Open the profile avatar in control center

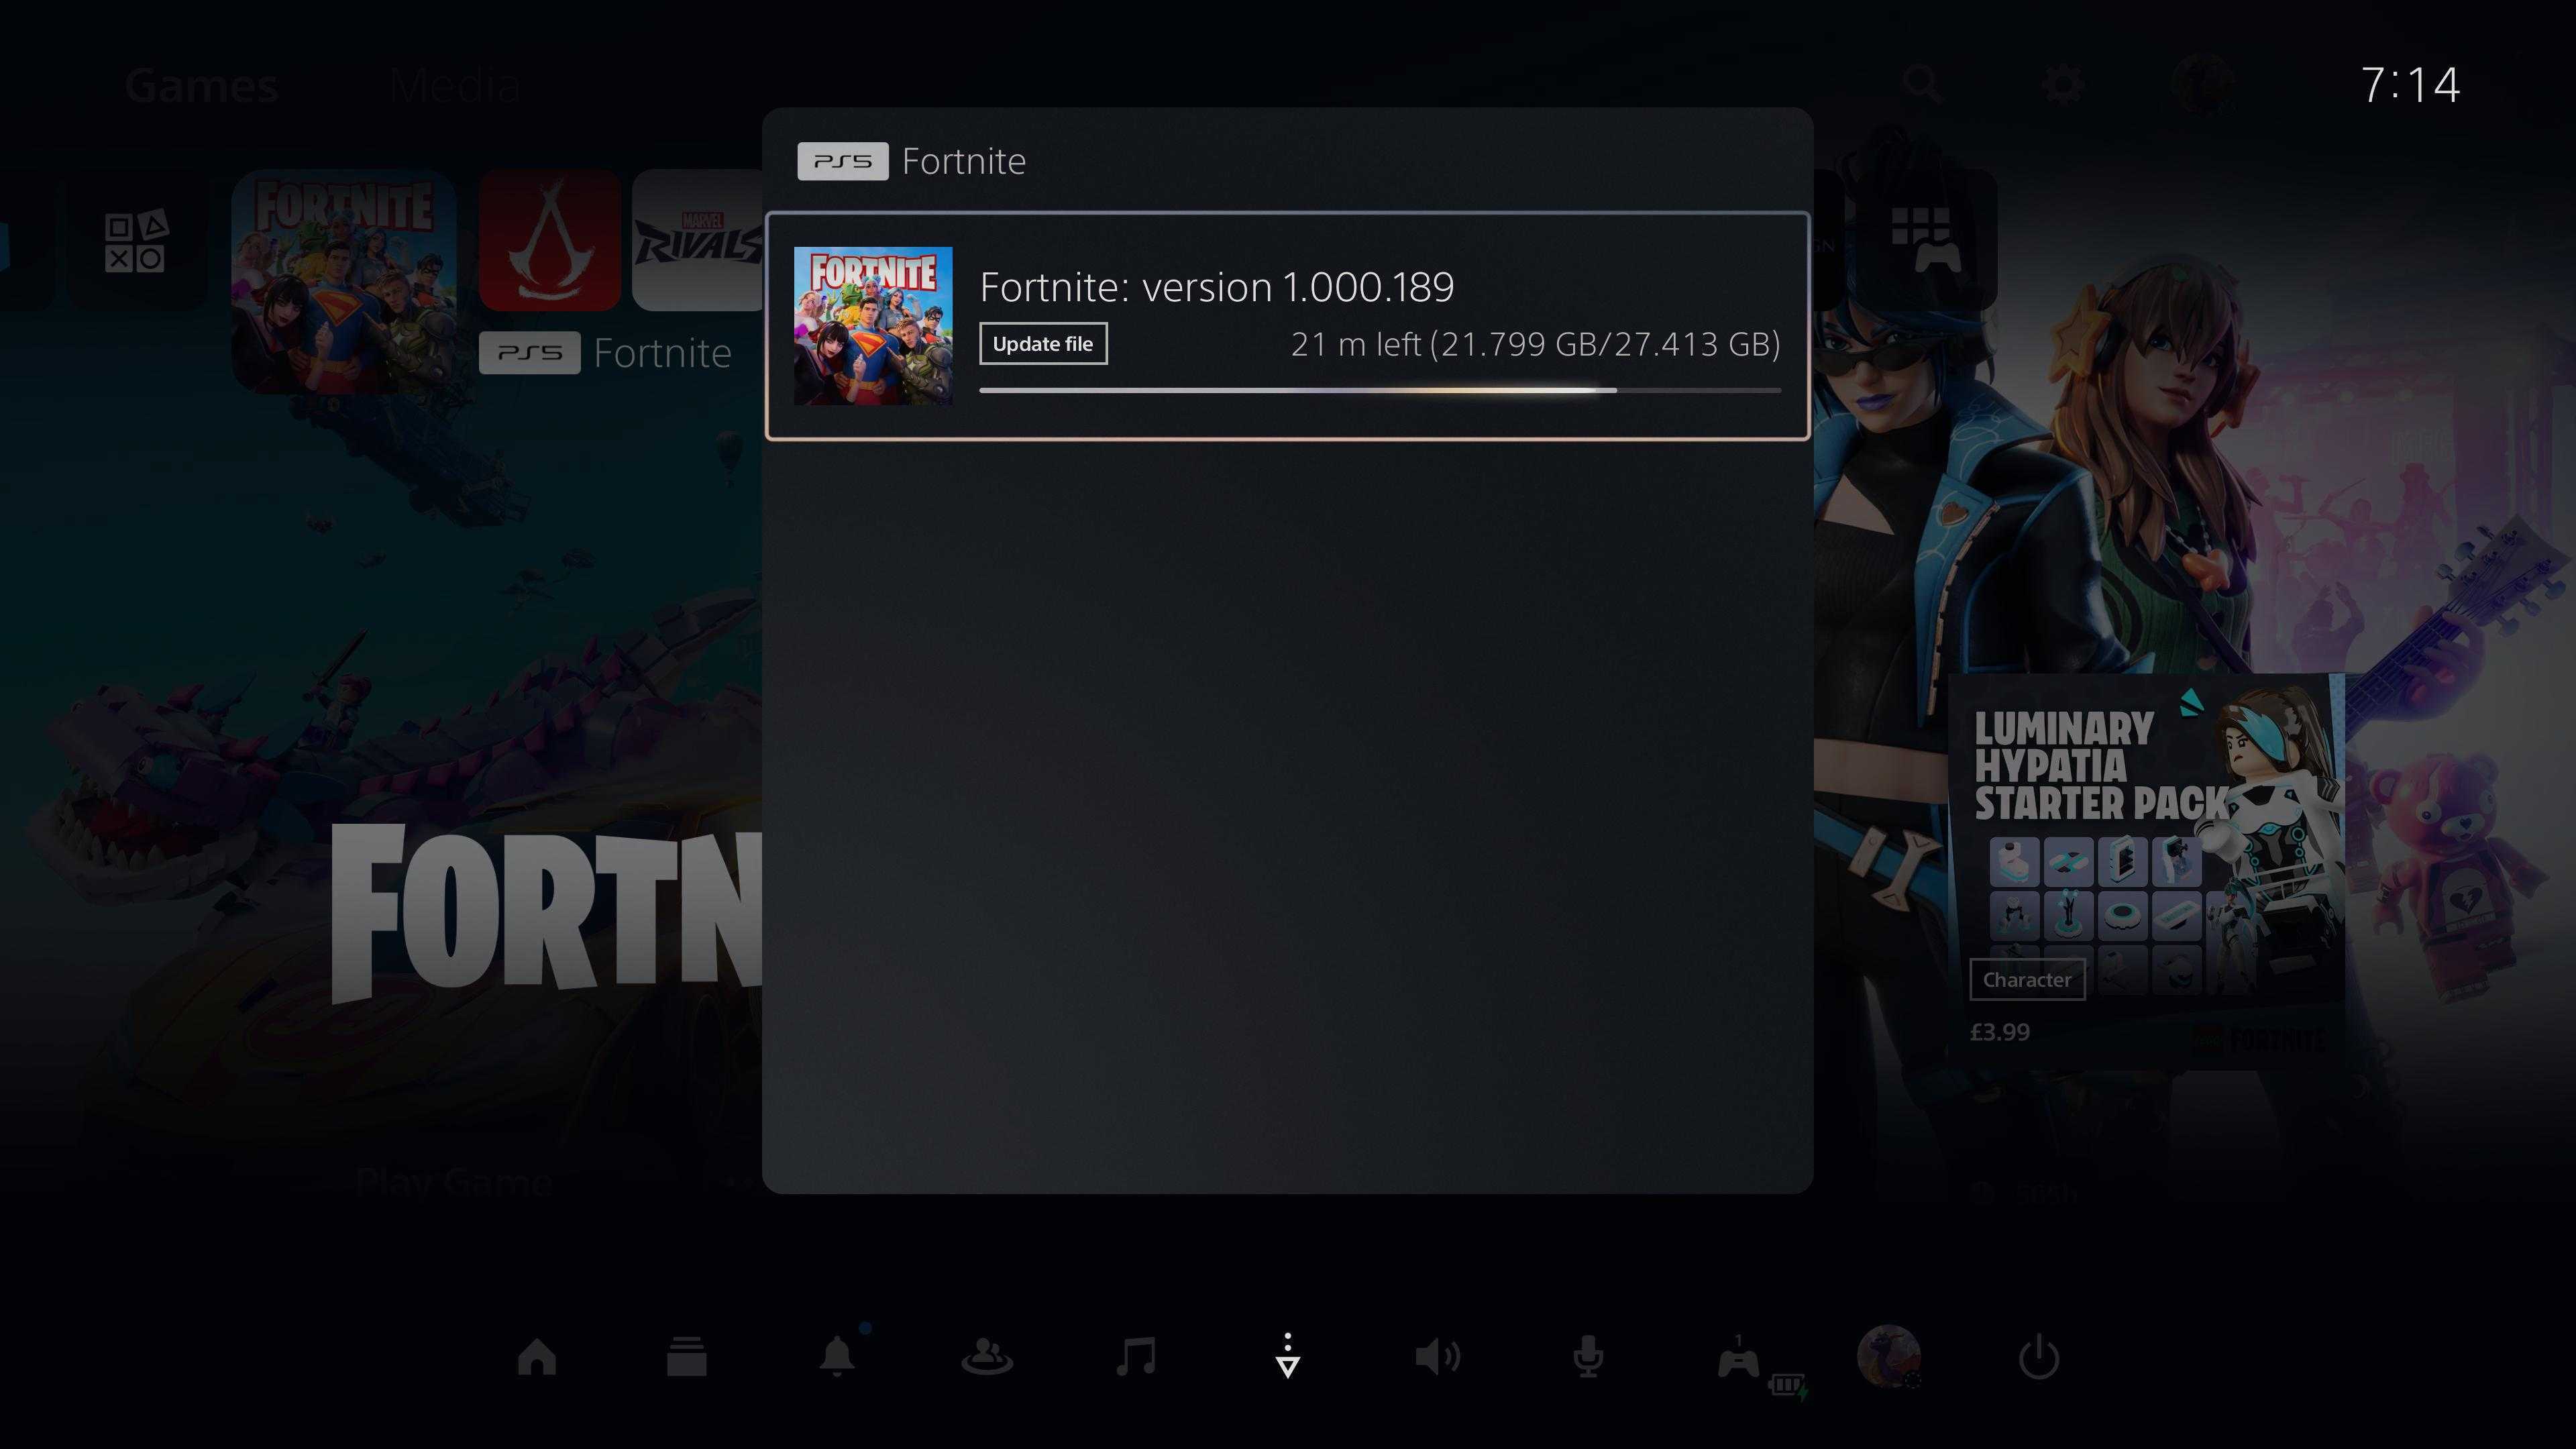pos(1889,1357)
